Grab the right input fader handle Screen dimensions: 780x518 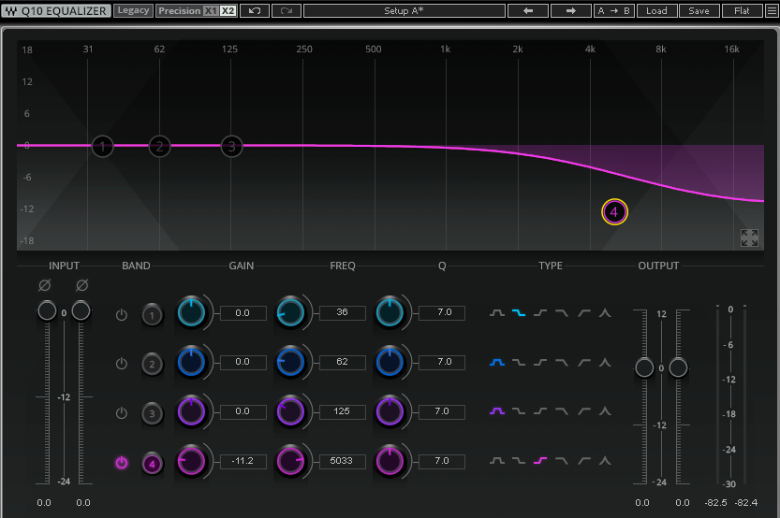(81, 310)
